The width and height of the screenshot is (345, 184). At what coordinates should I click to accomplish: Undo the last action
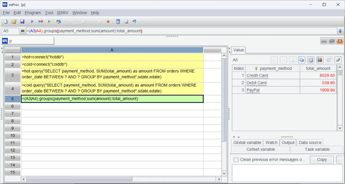[134, 22]
